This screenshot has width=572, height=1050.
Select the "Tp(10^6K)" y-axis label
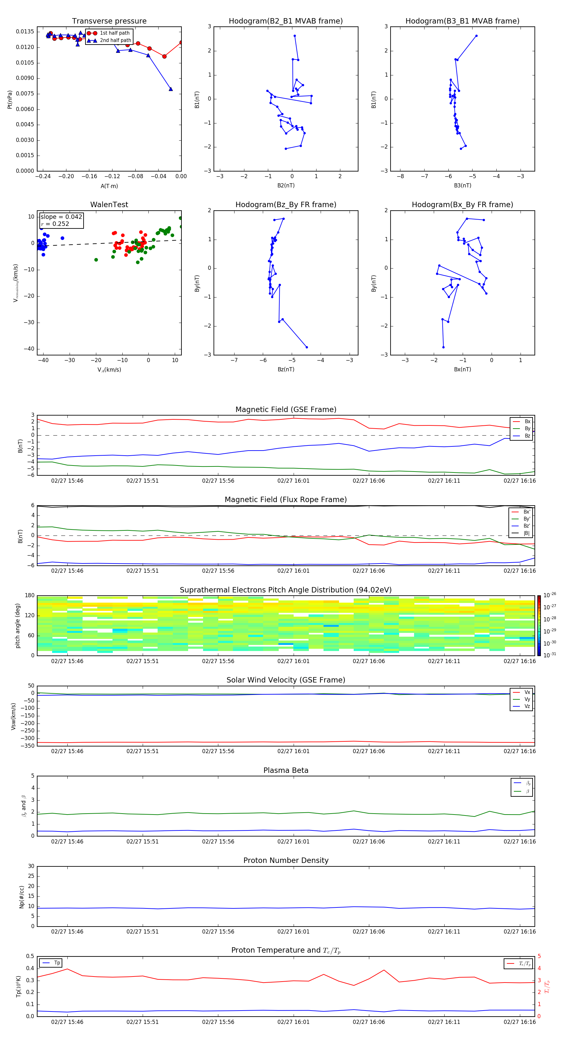[x=18, y=986]
